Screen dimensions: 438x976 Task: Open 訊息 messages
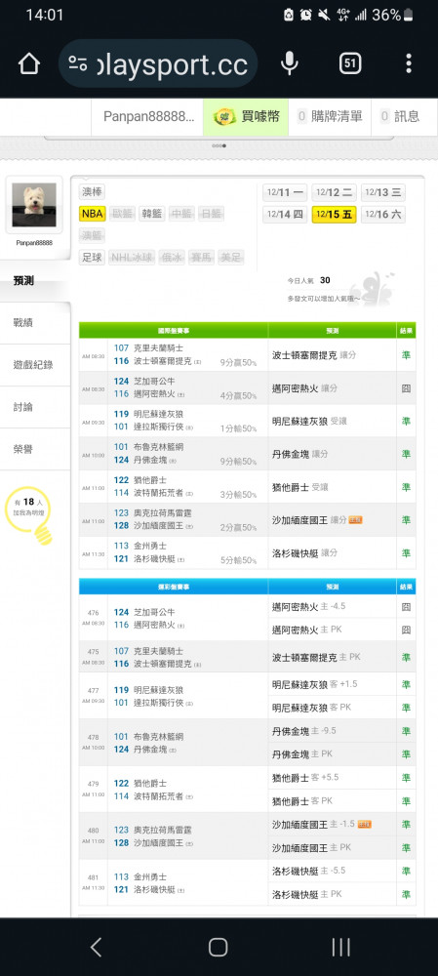click(400, 116)
